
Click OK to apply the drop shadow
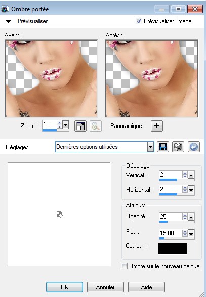coord(64,287)
